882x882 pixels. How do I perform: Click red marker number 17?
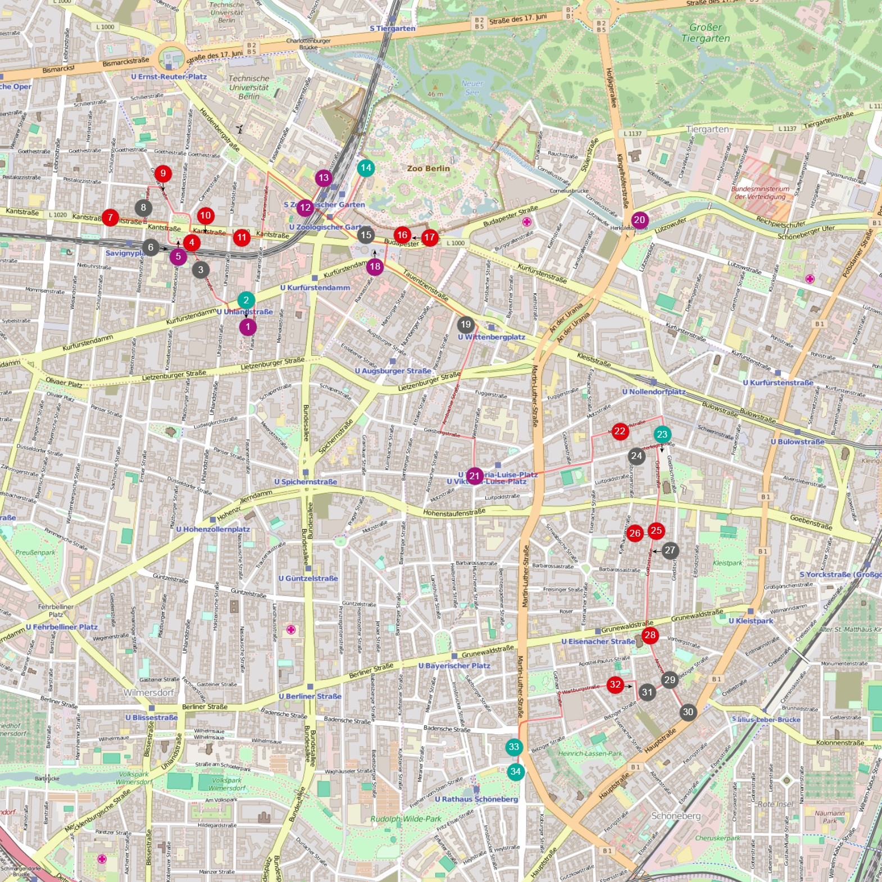(x=430, y=238)
